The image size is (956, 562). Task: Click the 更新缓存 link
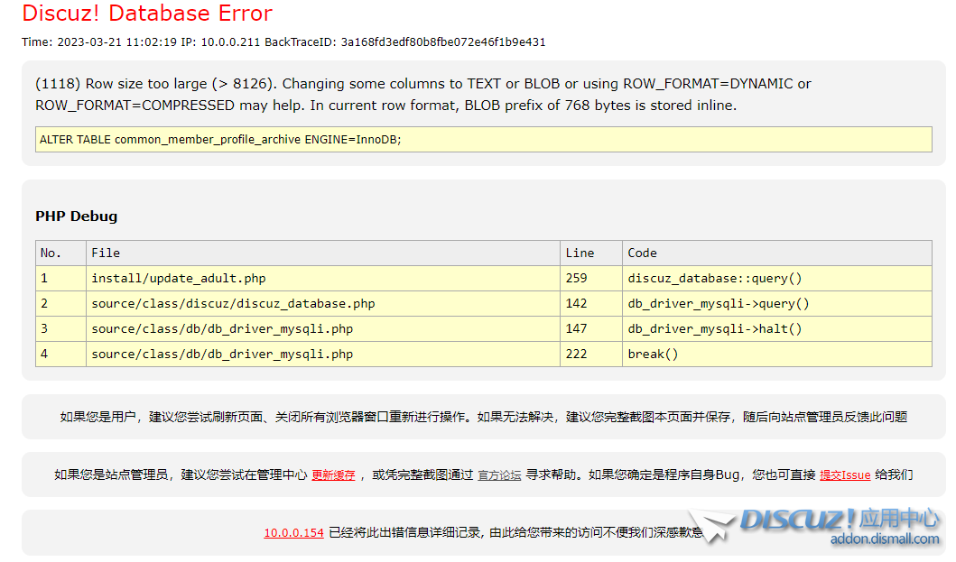click(333, 474)
